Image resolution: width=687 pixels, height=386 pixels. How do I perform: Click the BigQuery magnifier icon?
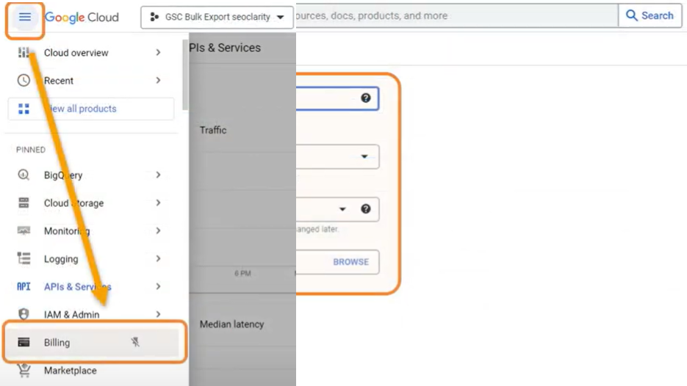[x=24, y=175]
